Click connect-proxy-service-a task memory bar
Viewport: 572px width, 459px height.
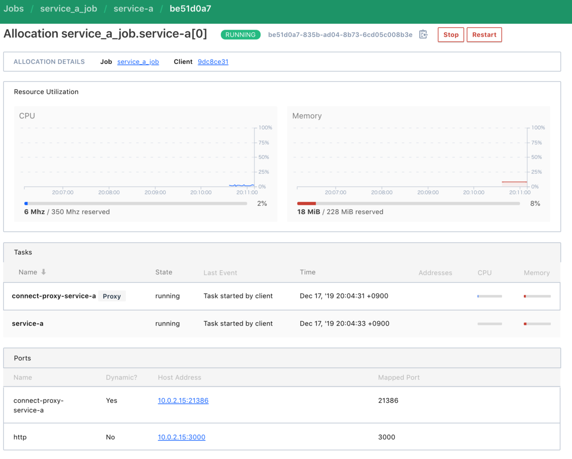click(x=537, y=296)
